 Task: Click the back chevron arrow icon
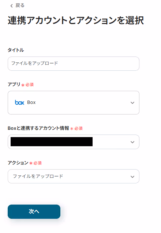coord(11,6)
